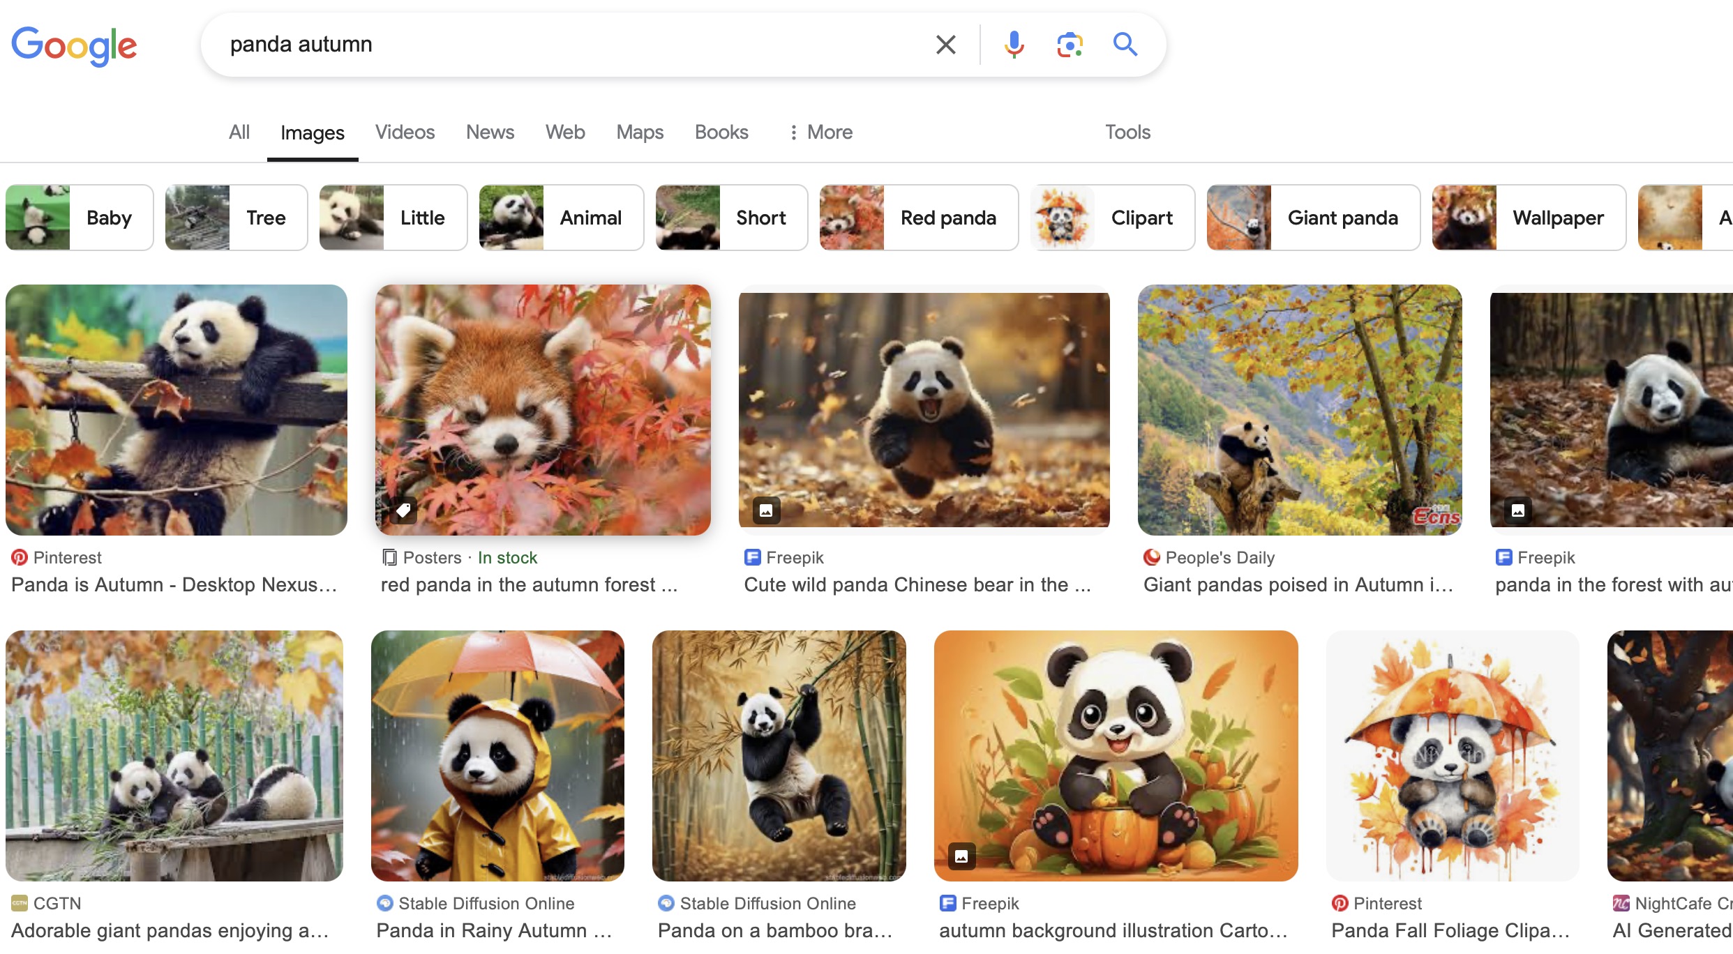This screenshot has width=1733, height=954.
Task: Click the image badge on pumpkin panda cartoon
Action: 961,856
